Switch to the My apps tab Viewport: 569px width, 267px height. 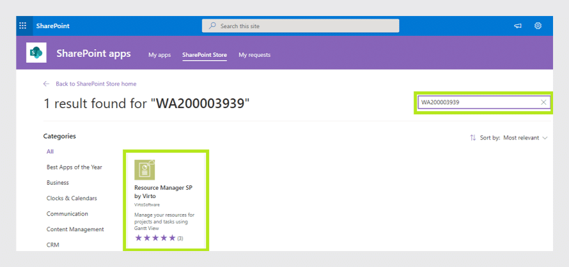(x=159, y=55)
